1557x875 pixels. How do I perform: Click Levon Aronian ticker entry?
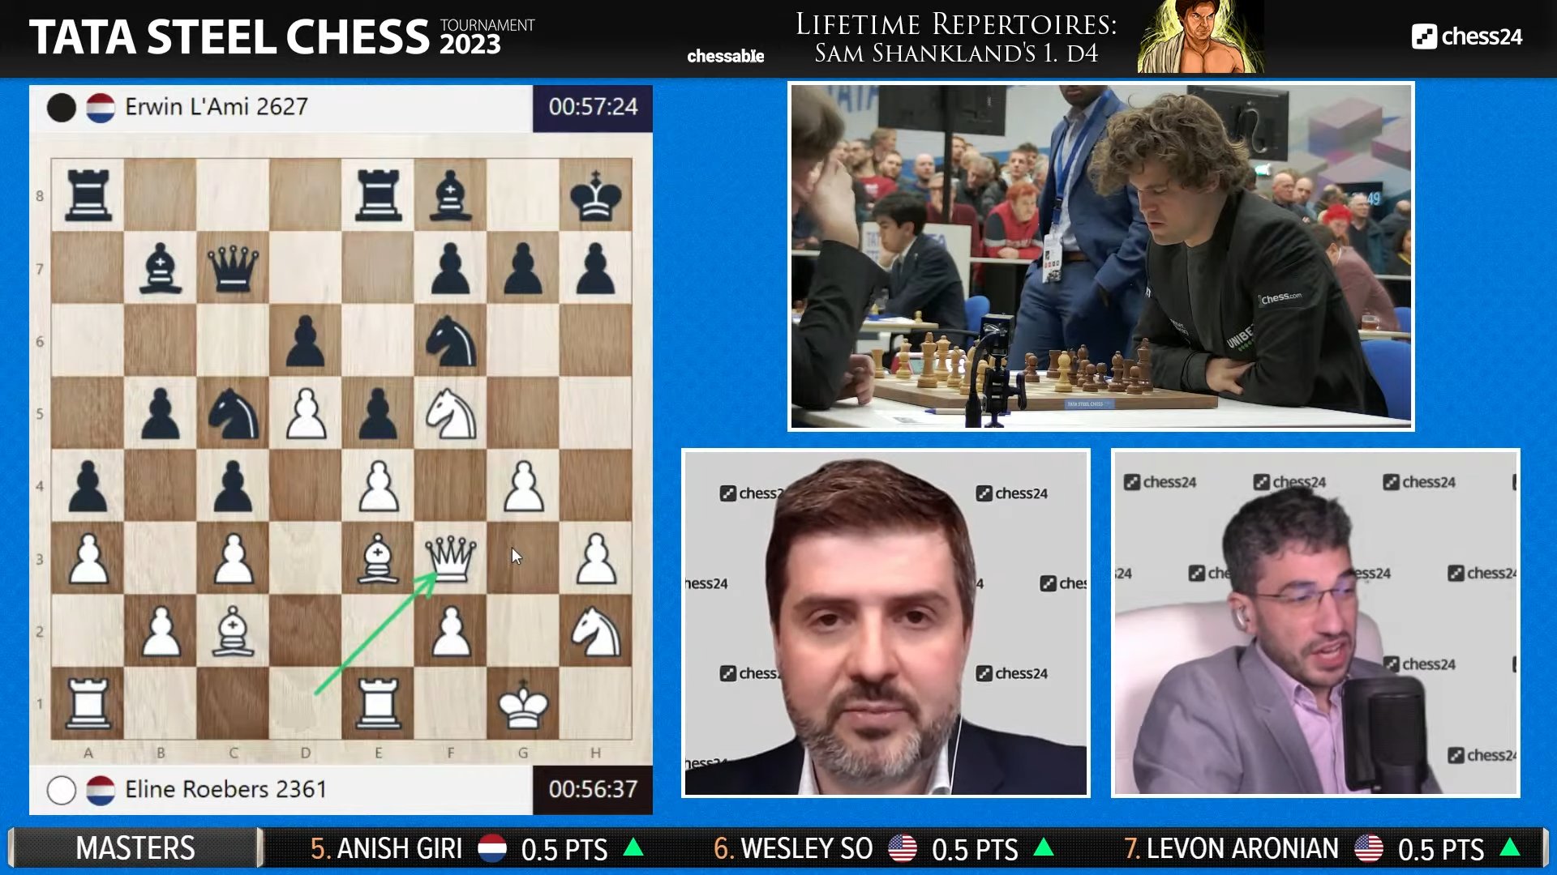point(1323,848)
